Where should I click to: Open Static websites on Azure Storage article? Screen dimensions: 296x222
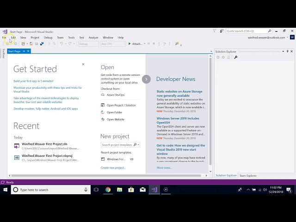(x=179, y=93)
